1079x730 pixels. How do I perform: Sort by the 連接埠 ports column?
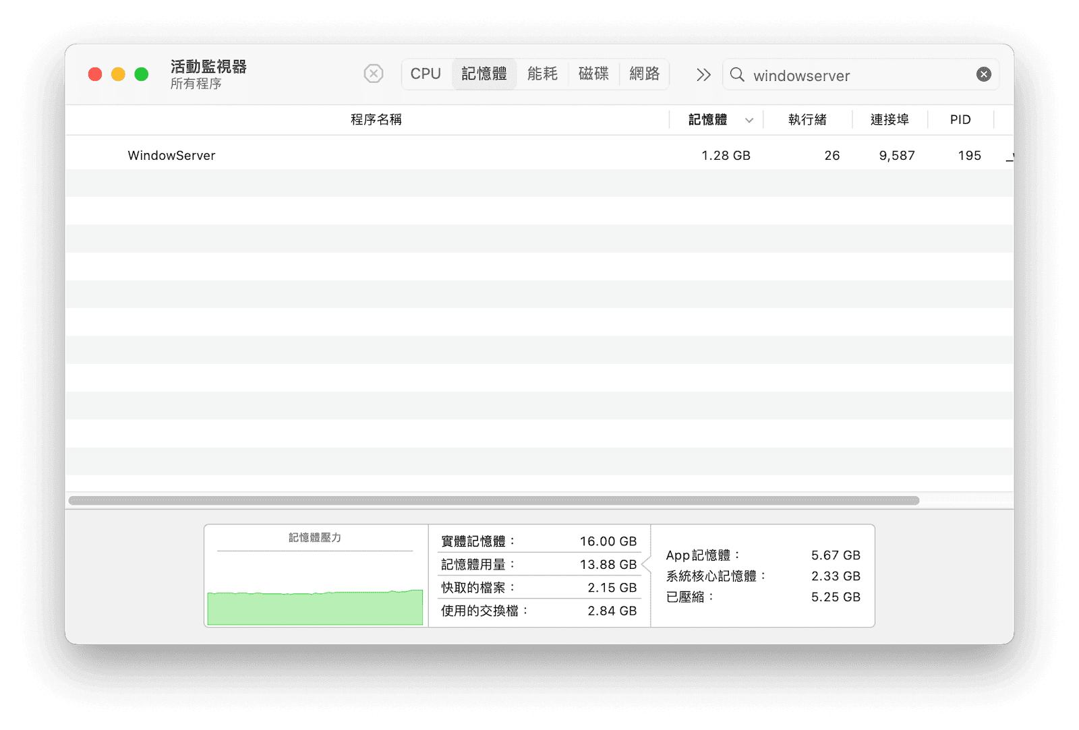point(889,119)
